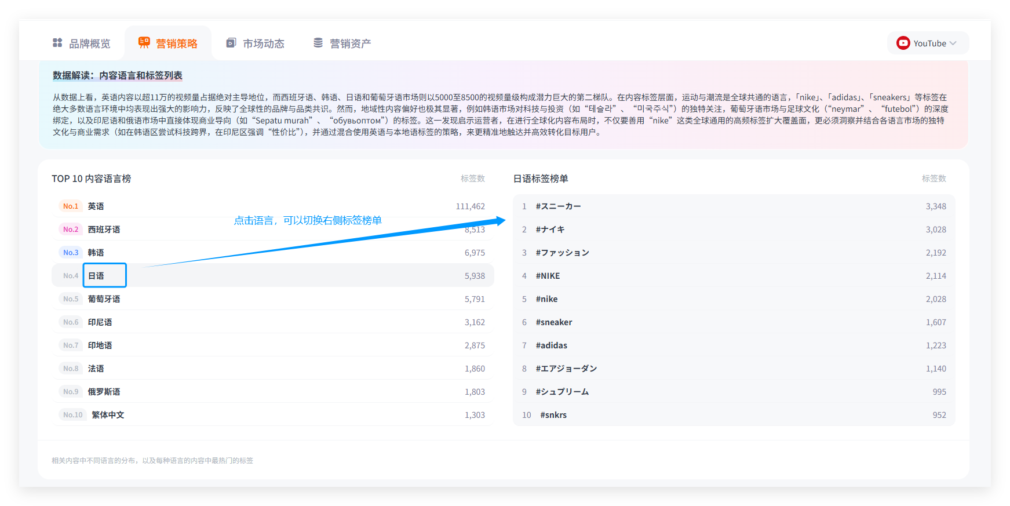Screen dimensions: 1010x506
Task: Click the 营销资产 stack icon
Action: coord(318,43)
